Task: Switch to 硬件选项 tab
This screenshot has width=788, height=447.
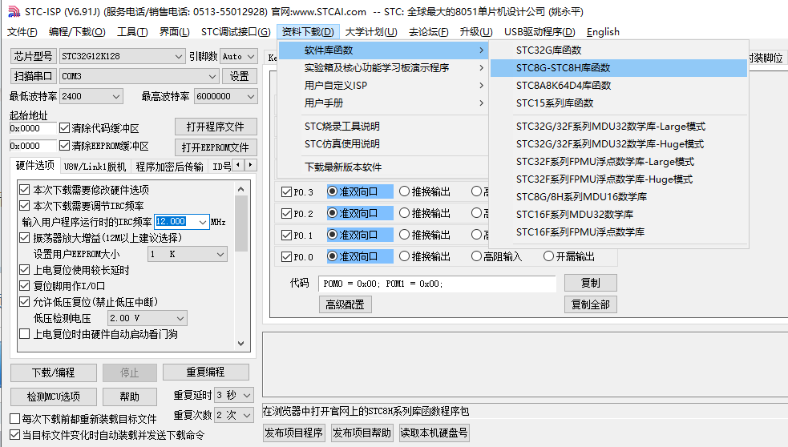Action: [x=34, y=165]
